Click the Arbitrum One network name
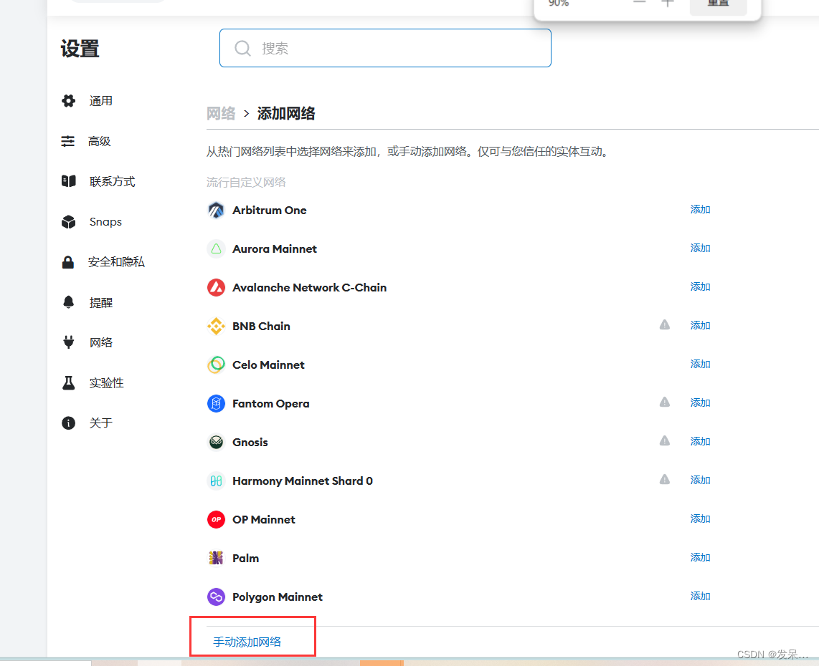This screenshot has height=666, width=819. [270, 210]
